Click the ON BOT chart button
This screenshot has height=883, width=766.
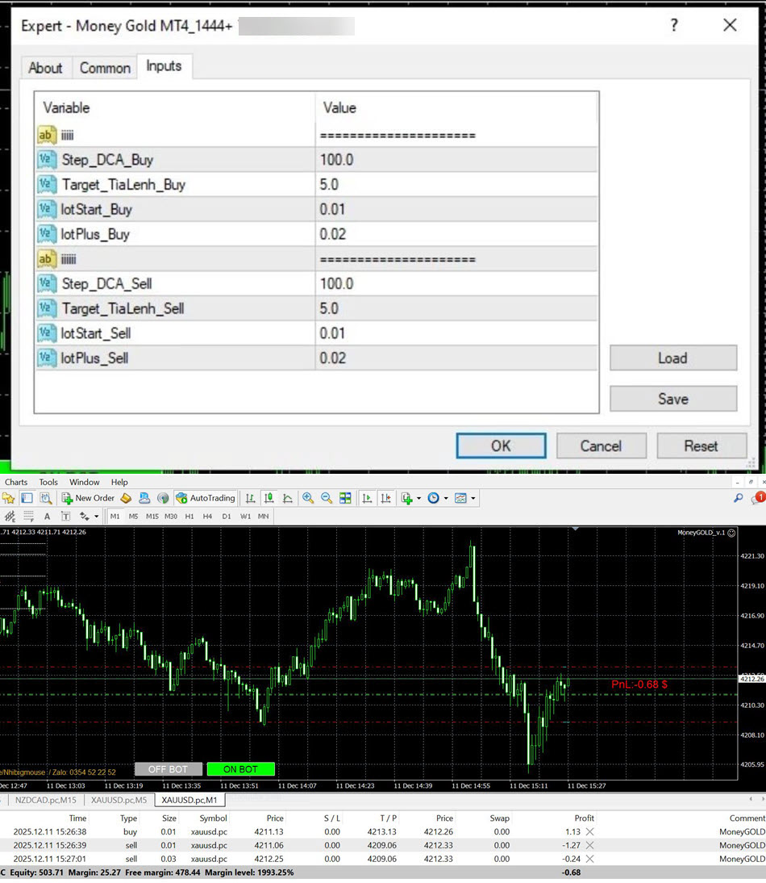click(x=241, y=769)
